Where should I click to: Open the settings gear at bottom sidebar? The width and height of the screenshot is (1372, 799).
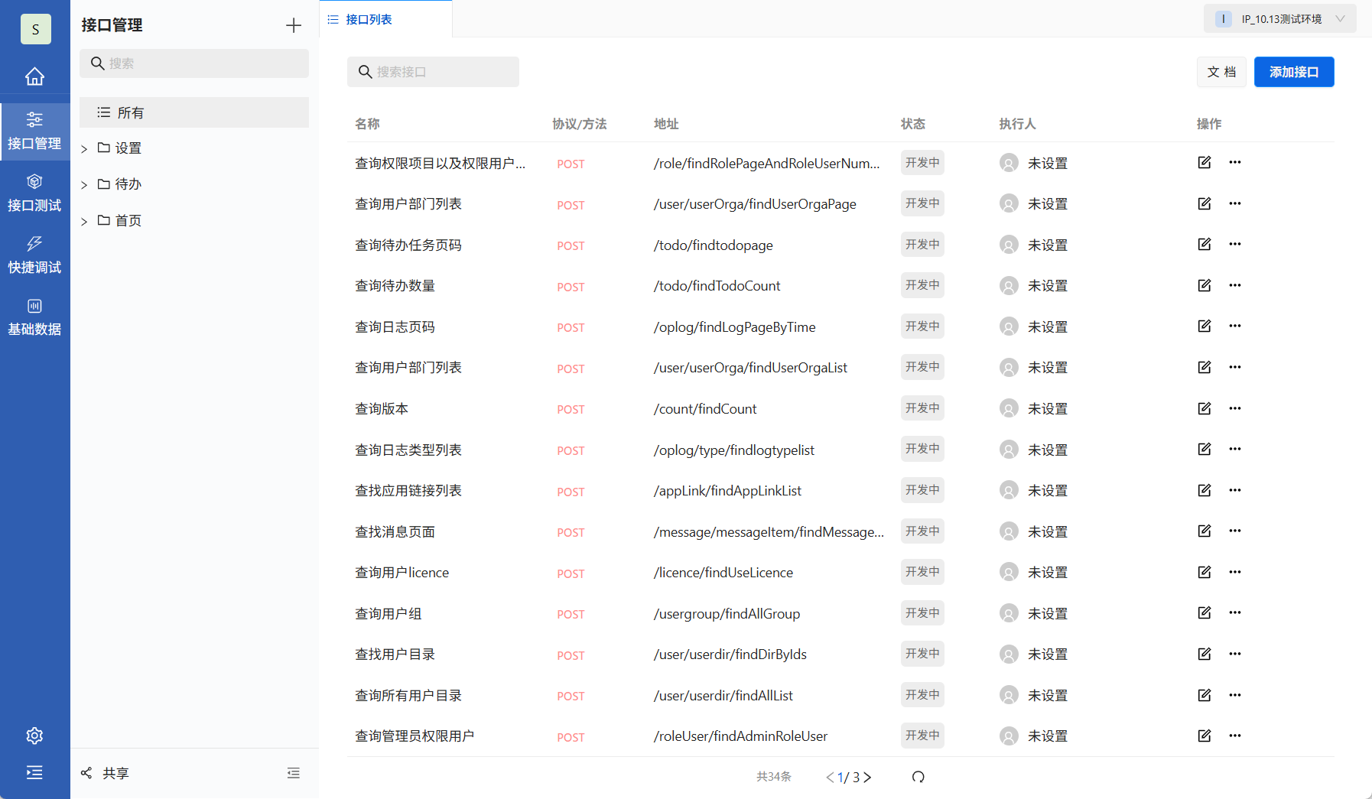pos(34,735)
